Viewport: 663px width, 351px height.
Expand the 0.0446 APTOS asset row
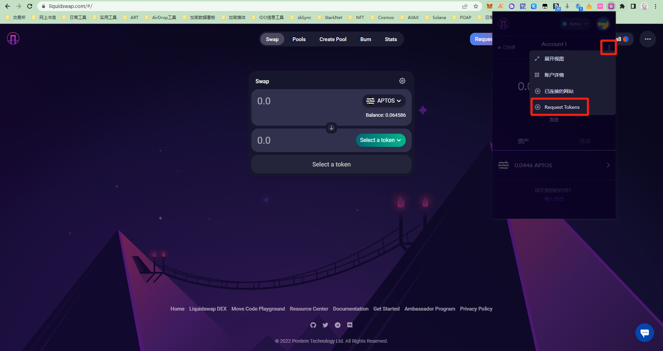coord(554,165)
